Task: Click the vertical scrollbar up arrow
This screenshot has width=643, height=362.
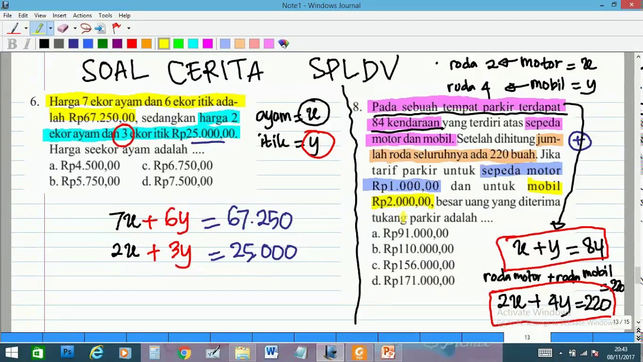Action: (x=639, y=56)
